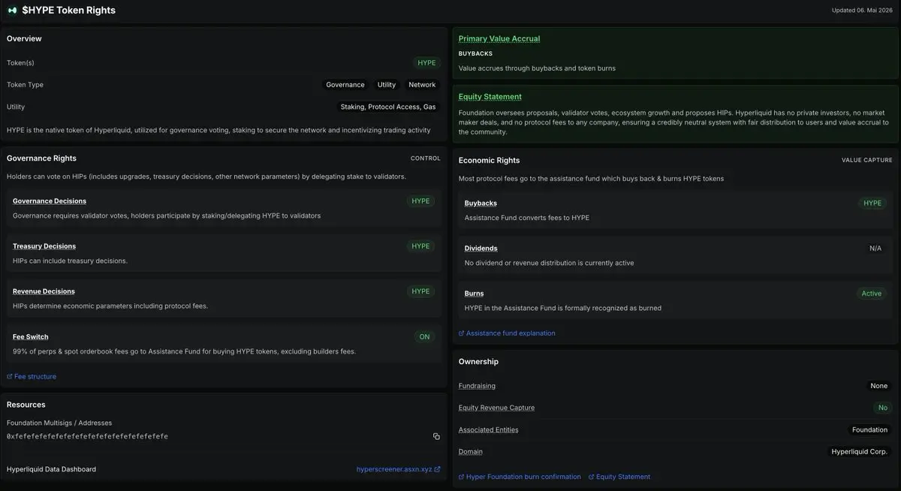Open hyperscreener.asxn.xyz dashboard link
The width and height of the screenshot is (901, 491).
pyautogui.click(x=398, y=469)
